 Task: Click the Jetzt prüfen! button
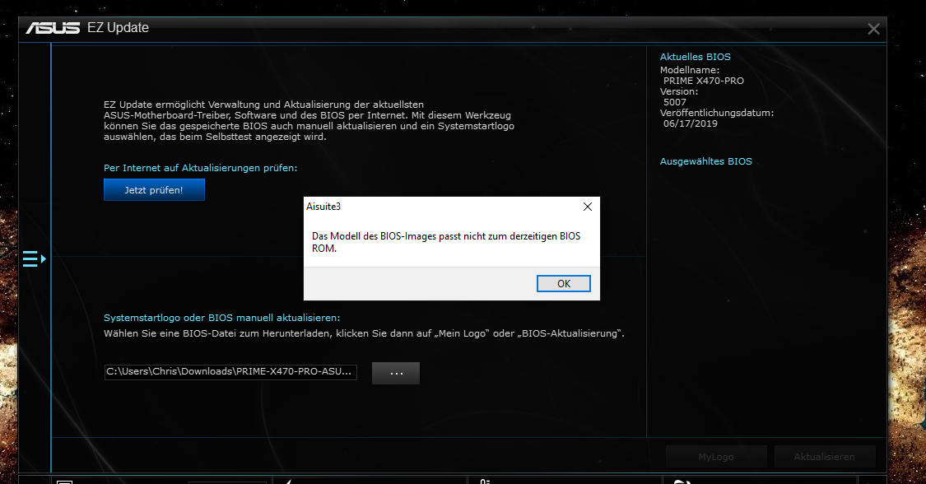tap(154, 190)
